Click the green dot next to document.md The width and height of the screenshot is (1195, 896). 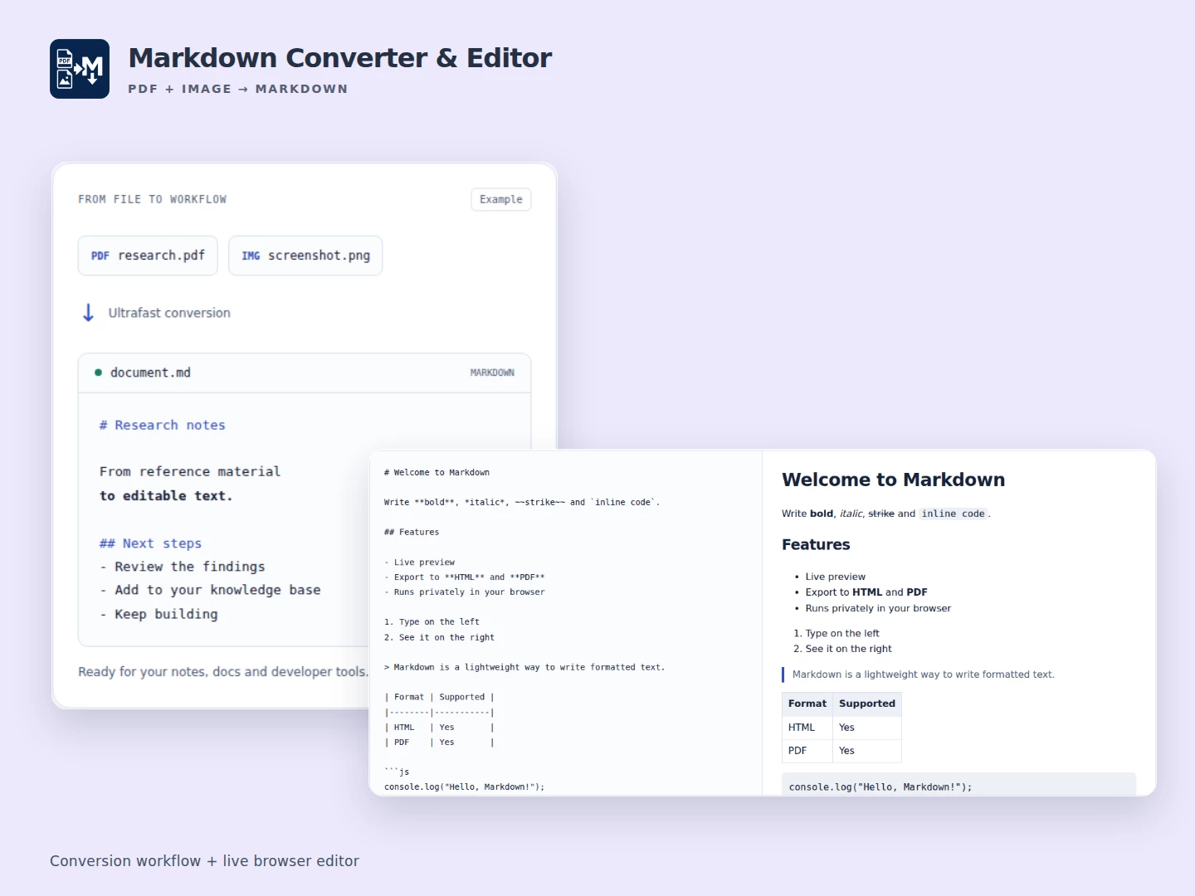tap(99, 373)
